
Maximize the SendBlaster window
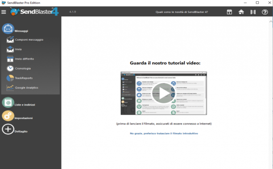257,3
